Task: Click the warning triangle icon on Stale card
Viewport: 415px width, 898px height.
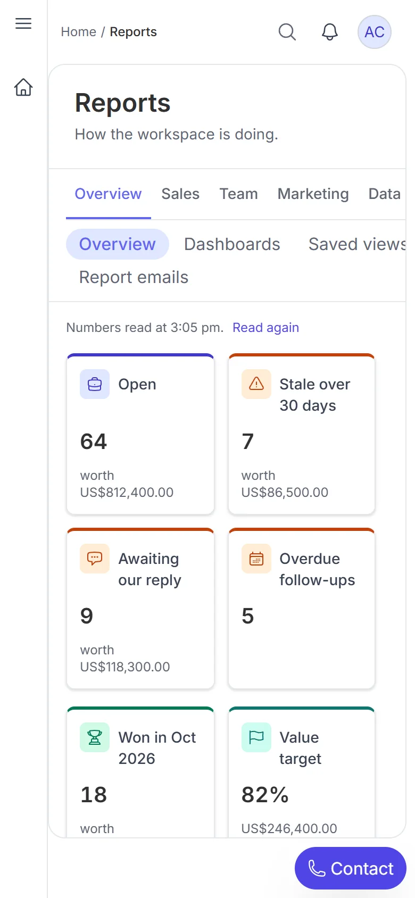Action: 256,384
